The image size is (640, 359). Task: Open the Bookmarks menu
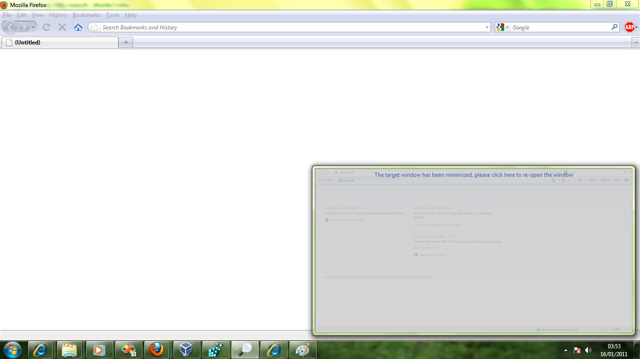click(x=86, y=15)
